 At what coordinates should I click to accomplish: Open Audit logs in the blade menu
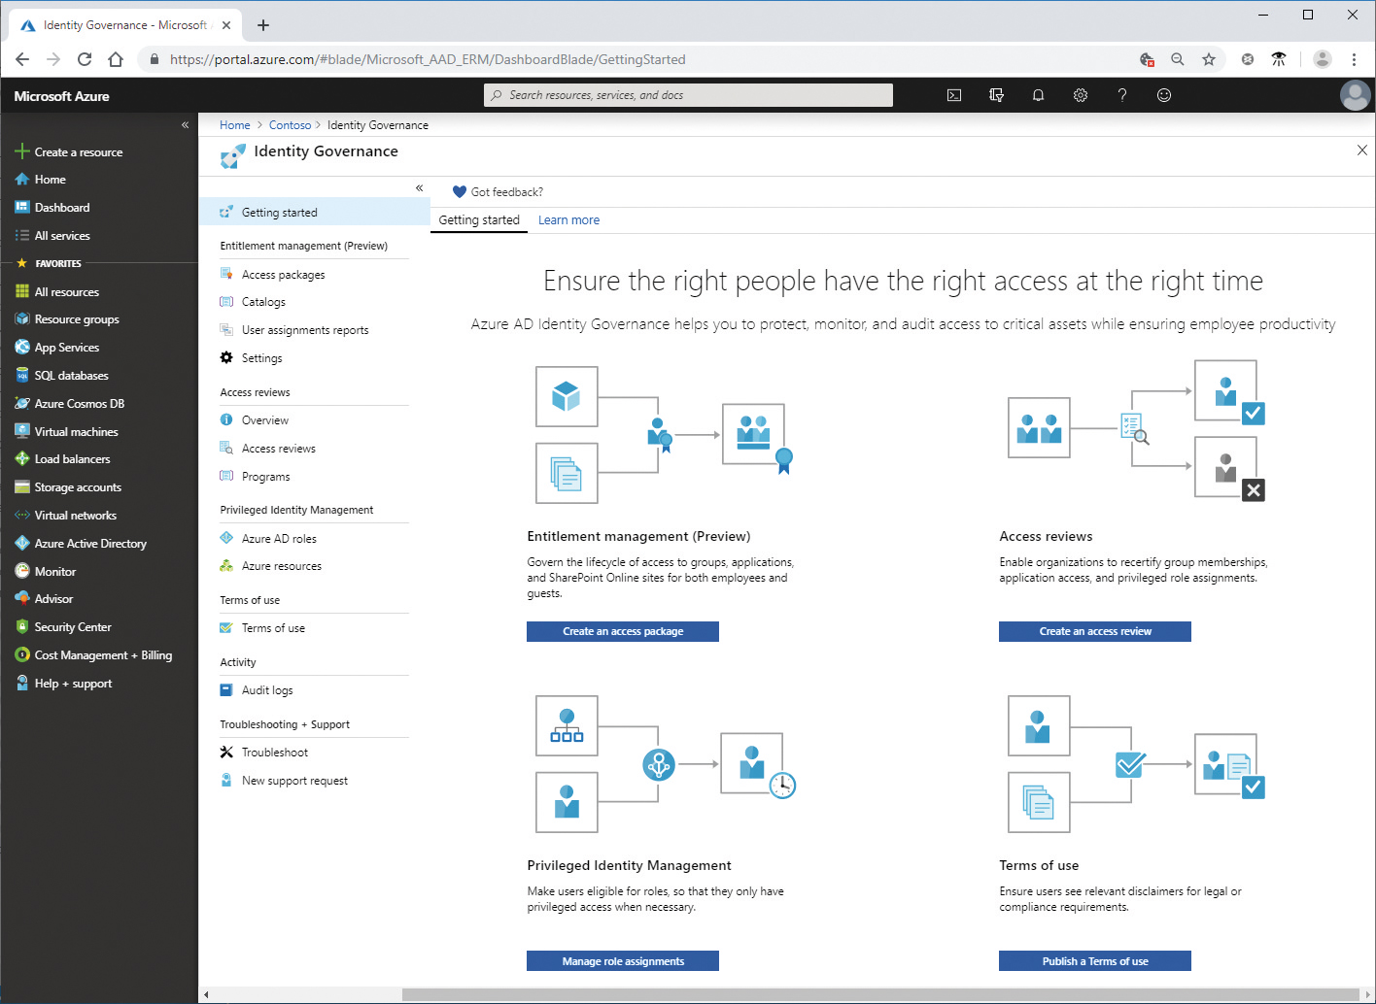point(267,690)
